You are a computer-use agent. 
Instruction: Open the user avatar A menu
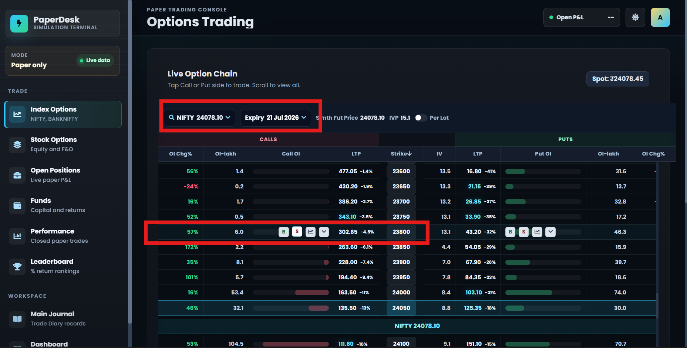660,17
